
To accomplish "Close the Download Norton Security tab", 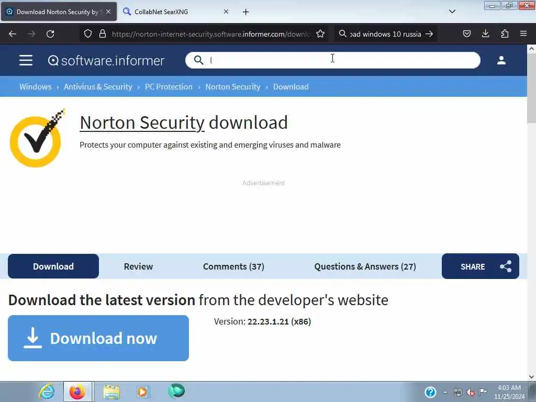I will [x=108, y=12].
